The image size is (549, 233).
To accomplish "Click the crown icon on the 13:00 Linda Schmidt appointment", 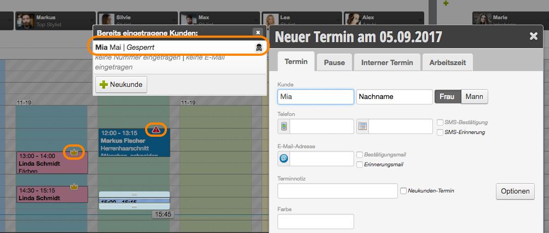I will (x=74, y=152).
